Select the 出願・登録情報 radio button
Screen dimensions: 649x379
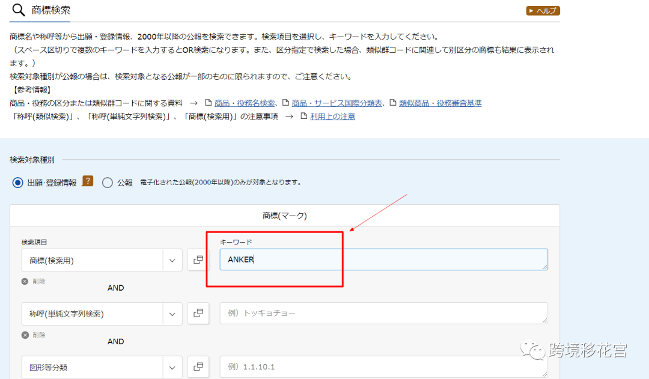tap(17, 183)
